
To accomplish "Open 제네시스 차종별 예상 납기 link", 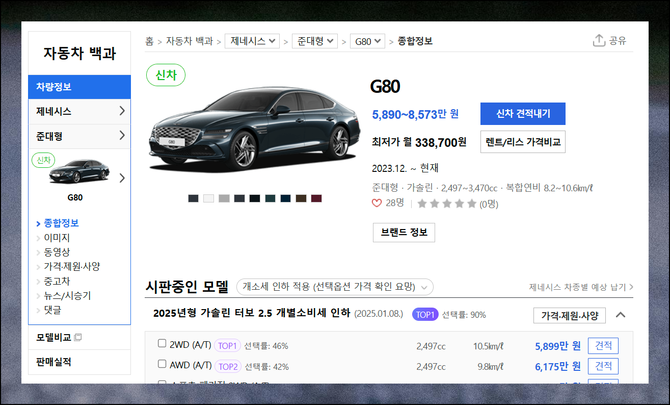I will coord(581,287).
